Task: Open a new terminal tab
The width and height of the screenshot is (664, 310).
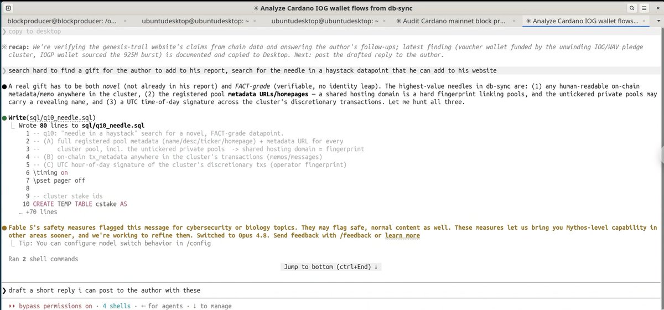Action: tap(7, 8)
